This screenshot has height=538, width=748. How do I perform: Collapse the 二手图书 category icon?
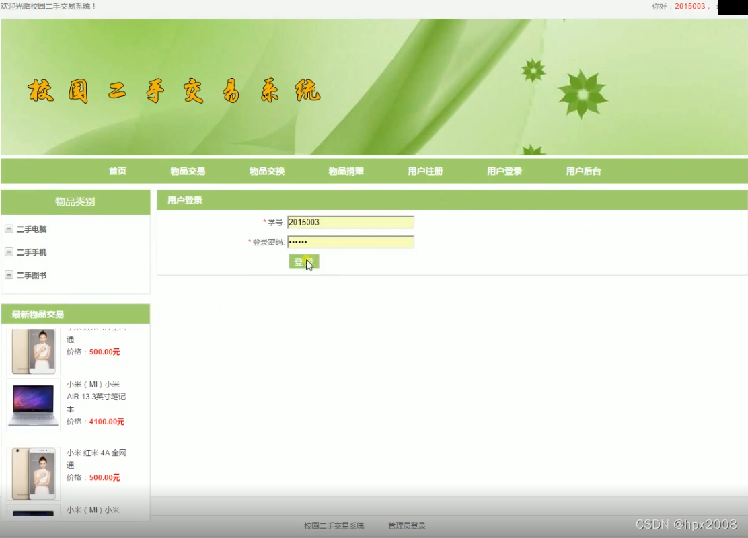tap(9, 275)
